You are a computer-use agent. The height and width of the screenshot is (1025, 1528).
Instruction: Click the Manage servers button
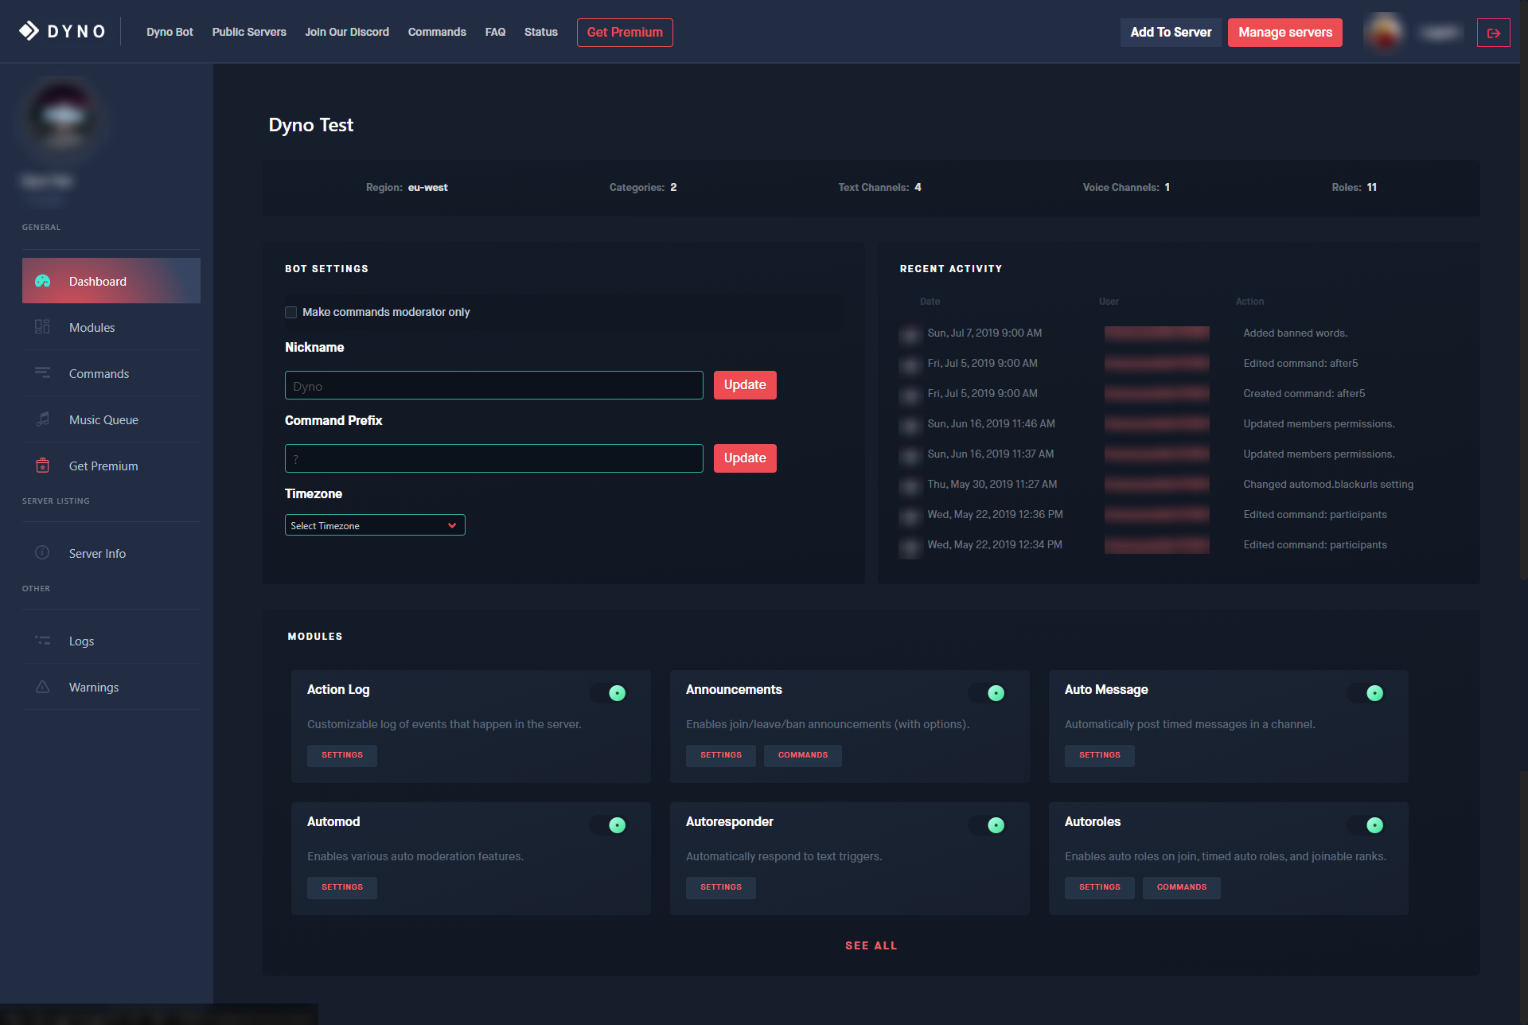click(x=1284, y=33)
